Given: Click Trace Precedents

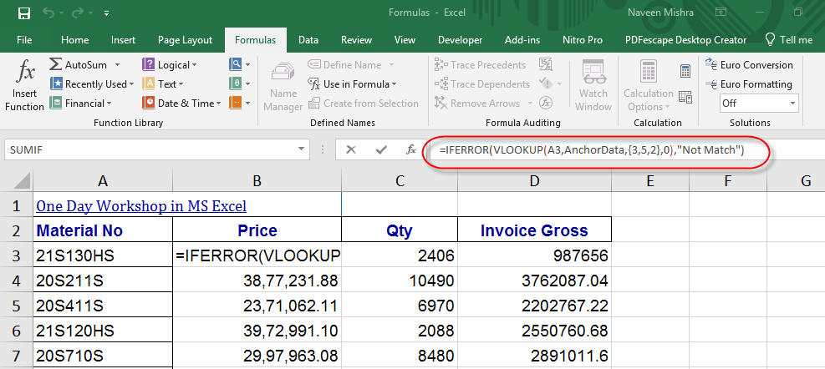Looking at the screenshot, I should pyautogui.click(x=480, y=65).
